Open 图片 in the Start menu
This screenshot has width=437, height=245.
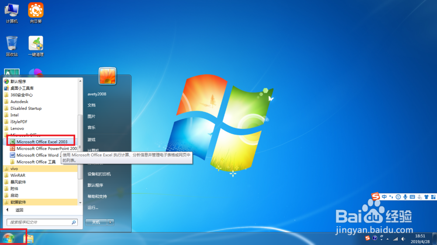[91, 116]
